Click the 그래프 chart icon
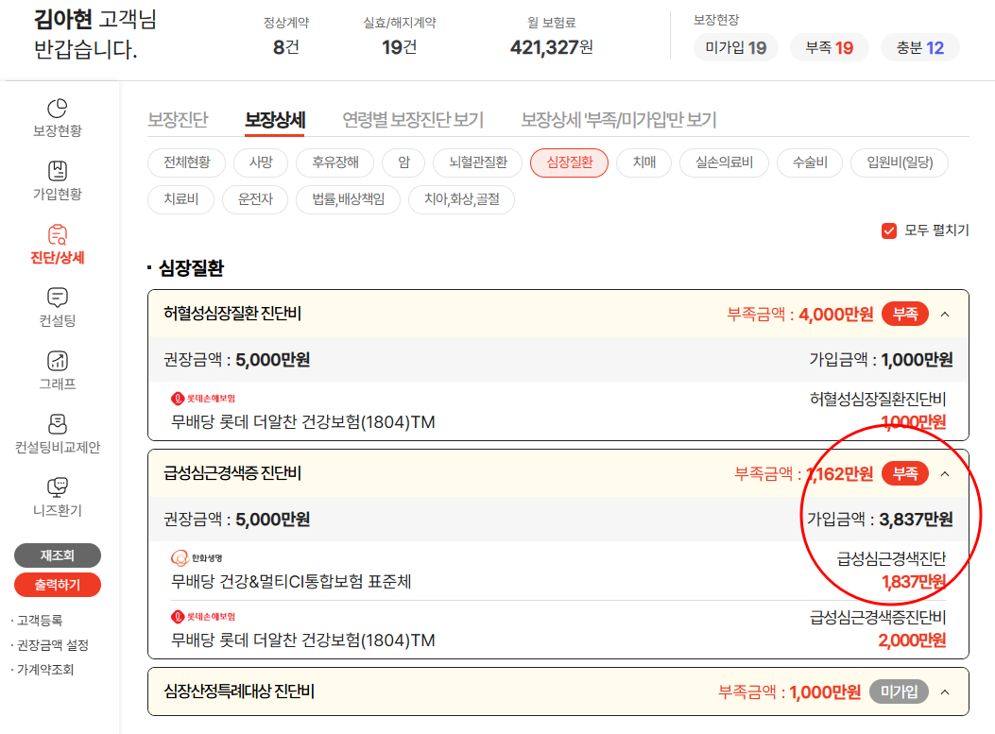Image resolution: width=995 pixels, height=734 pixels. (x=58, y=361)
